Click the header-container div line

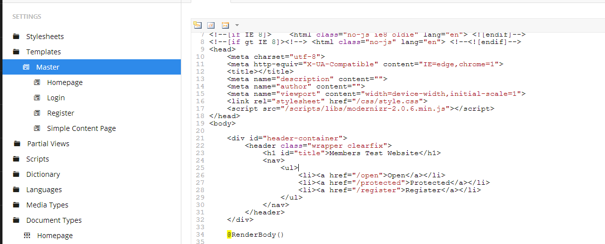click(x=287, y=138)
